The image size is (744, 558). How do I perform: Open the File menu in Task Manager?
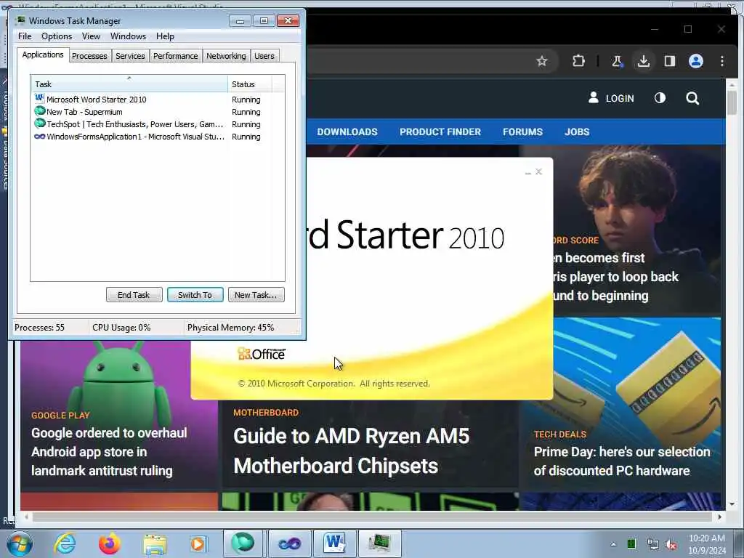click(25, 36)
